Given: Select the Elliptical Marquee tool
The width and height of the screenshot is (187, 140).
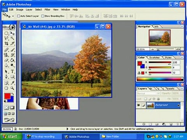Looking at the screenshot, I should point(6,33).
